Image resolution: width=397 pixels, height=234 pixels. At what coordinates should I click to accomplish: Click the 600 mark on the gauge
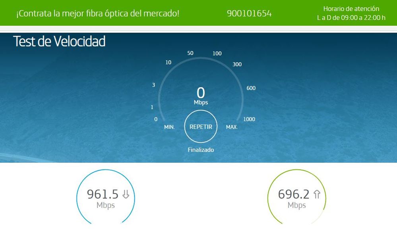click(x=251, y=88)
